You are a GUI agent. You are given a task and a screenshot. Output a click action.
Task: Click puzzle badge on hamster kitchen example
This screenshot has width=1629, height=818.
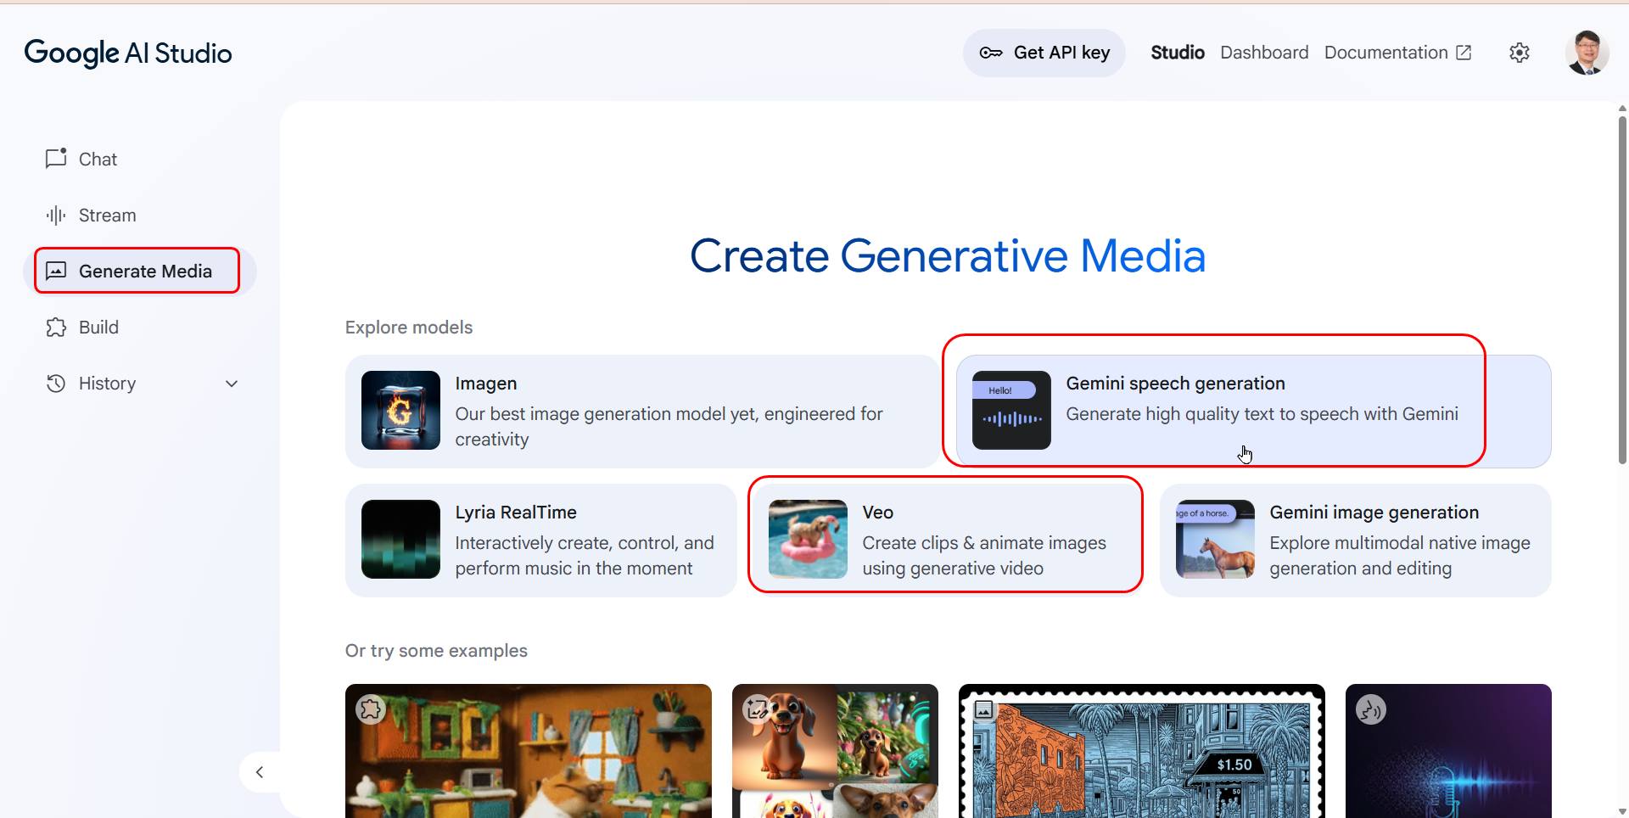click(371, 709)
